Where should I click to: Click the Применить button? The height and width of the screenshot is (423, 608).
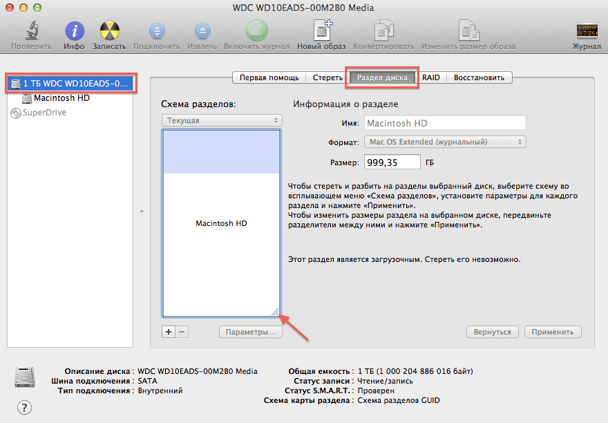click(553, 332)
